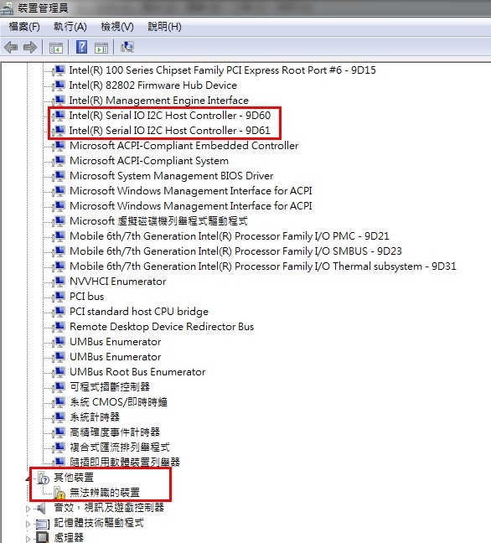
Task: Select the 音效，視訊及遊戲控制器 label
Action: (x=109, y=508)
